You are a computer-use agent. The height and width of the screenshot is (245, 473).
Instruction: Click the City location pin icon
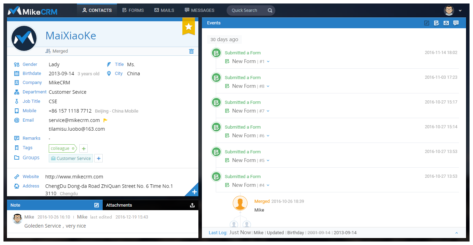(109, 74)
